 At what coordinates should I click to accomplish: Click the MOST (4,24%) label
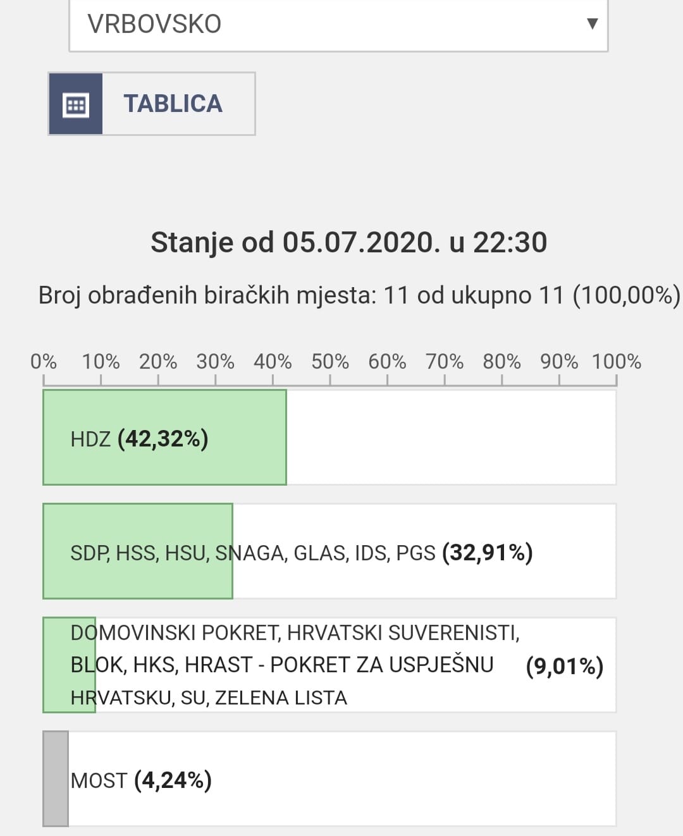point(141,780)
